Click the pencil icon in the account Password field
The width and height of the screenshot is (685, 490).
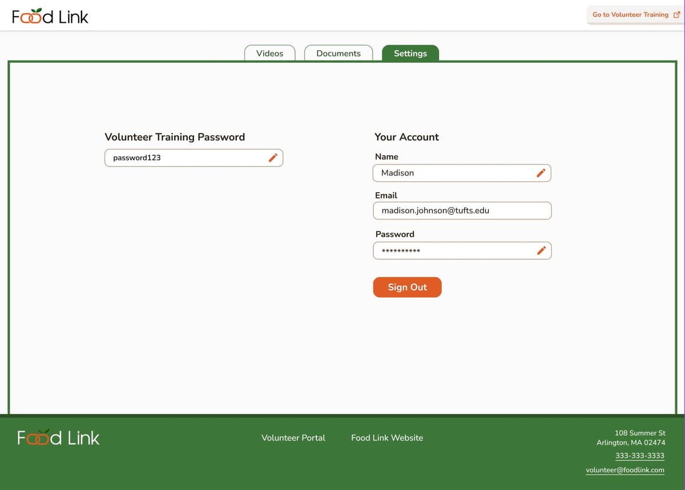541,250
